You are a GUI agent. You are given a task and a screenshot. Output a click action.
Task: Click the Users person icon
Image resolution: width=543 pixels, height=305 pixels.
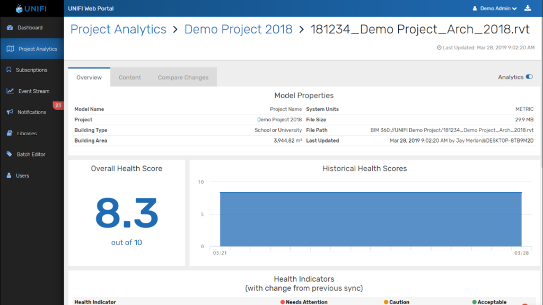coord(9,176)
